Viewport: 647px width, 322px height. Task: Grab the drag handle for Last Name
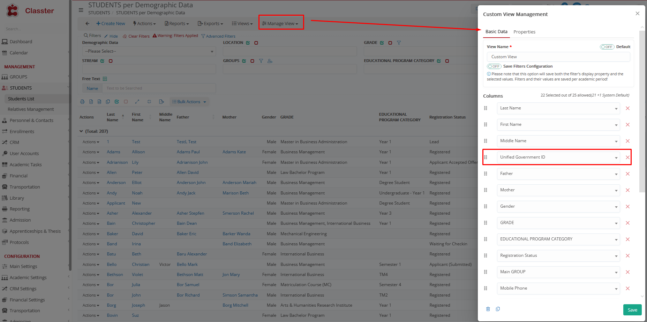(x=486, y=108)
